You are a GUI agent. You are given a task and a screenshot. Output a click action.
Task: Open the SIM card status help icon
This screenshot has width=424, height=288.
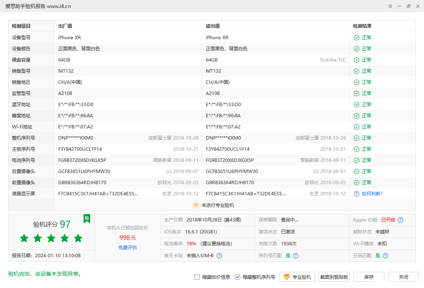tap(219, 256)
